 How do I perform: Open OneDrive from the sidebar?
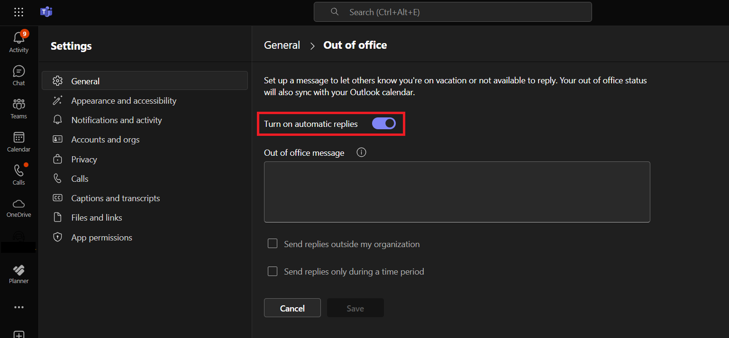(19, 208)
